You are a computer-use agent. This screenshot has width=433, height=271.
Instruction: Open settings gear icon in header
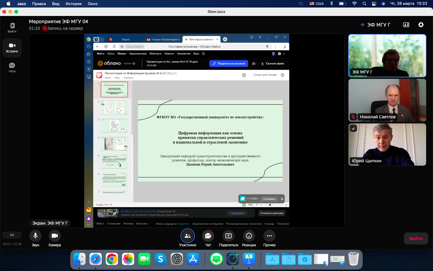421,25
